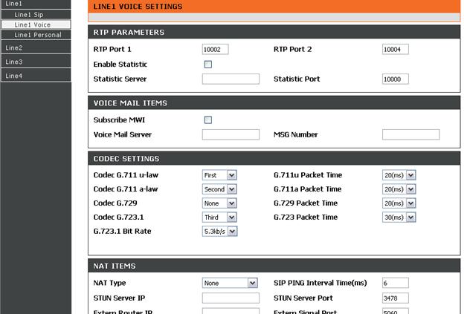The height and width of the screenshot is (314, 464).
Task: Click the LINE1 VOICE SETTINGS heading
Action: (138, 6)
